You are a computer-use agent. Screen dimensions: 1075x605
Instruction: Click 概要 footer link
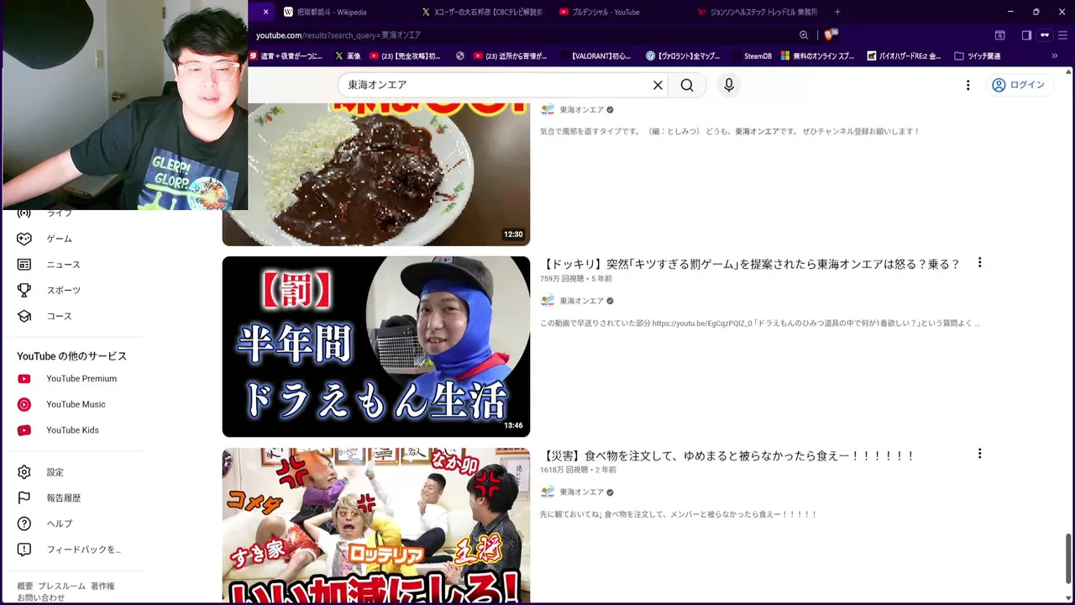coord(25,586)
